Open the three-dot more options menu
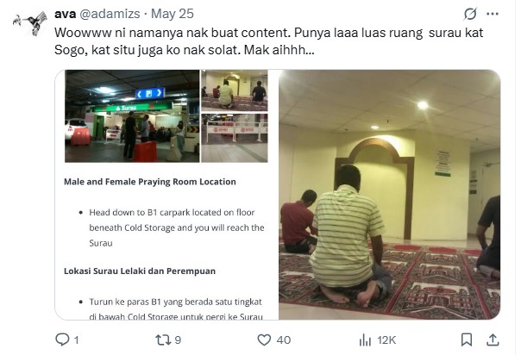The width and height of the screenshot is (521, 355). pos(493,14)
